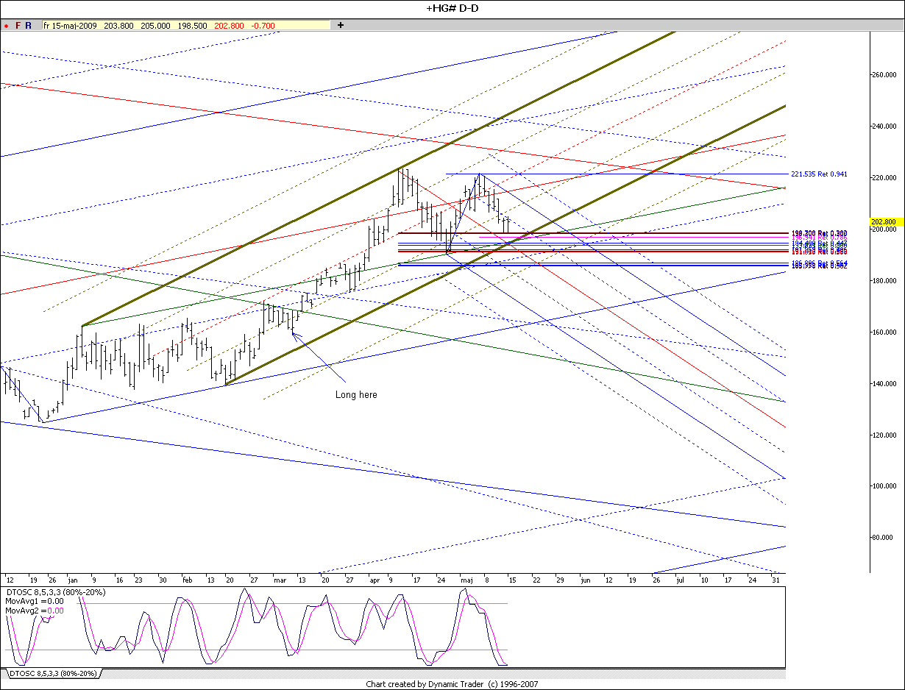
Task: Click the "jan" label on the date axis
Action: (73, 580)
